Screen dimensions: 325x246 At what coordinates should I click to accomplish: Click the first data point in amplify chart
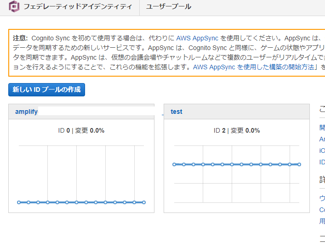tap(19, 202)
